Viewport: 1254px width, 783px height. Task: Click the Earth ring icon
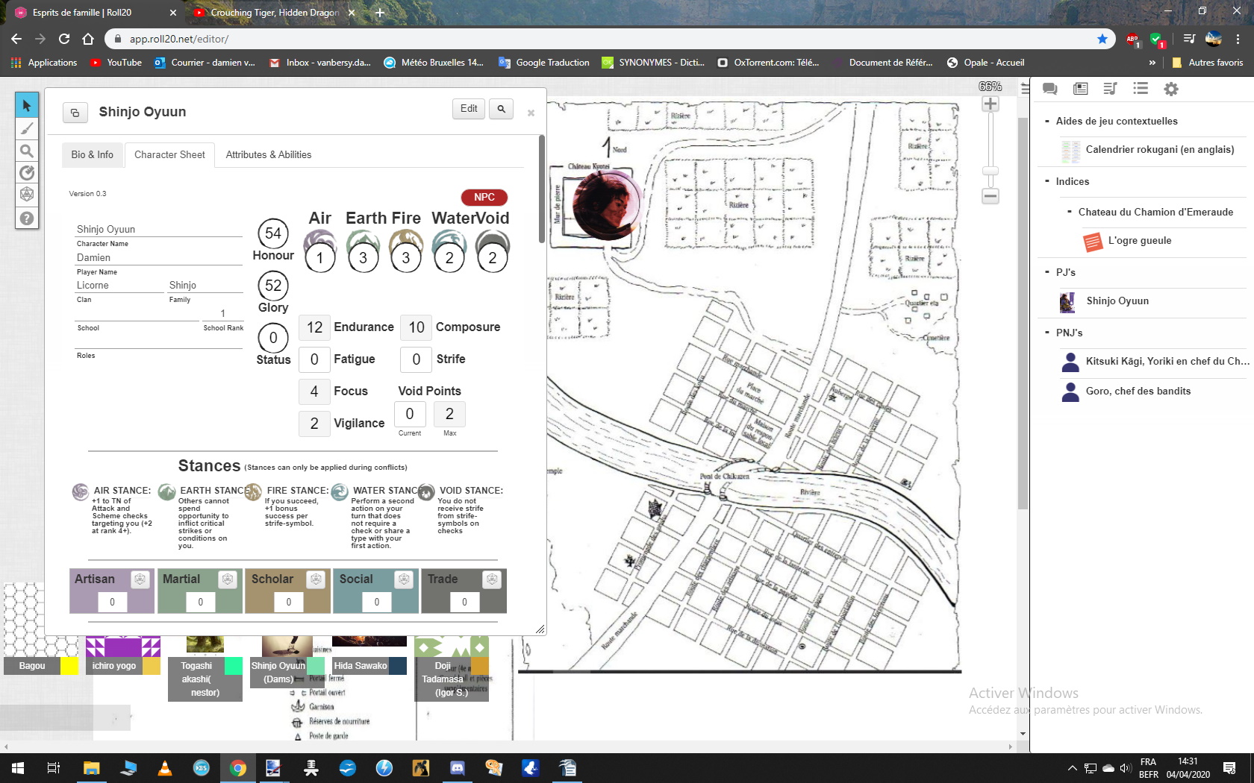click(x=363, y=242)
